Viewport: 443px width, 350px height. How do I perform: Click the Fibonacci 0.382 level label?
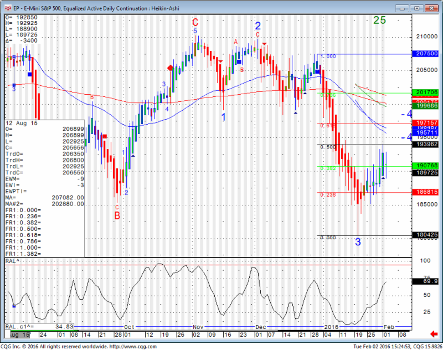pyautogui.click(x=328, y=168)
